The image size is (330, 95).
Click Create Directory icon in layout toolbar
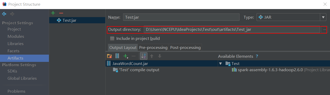109,56
